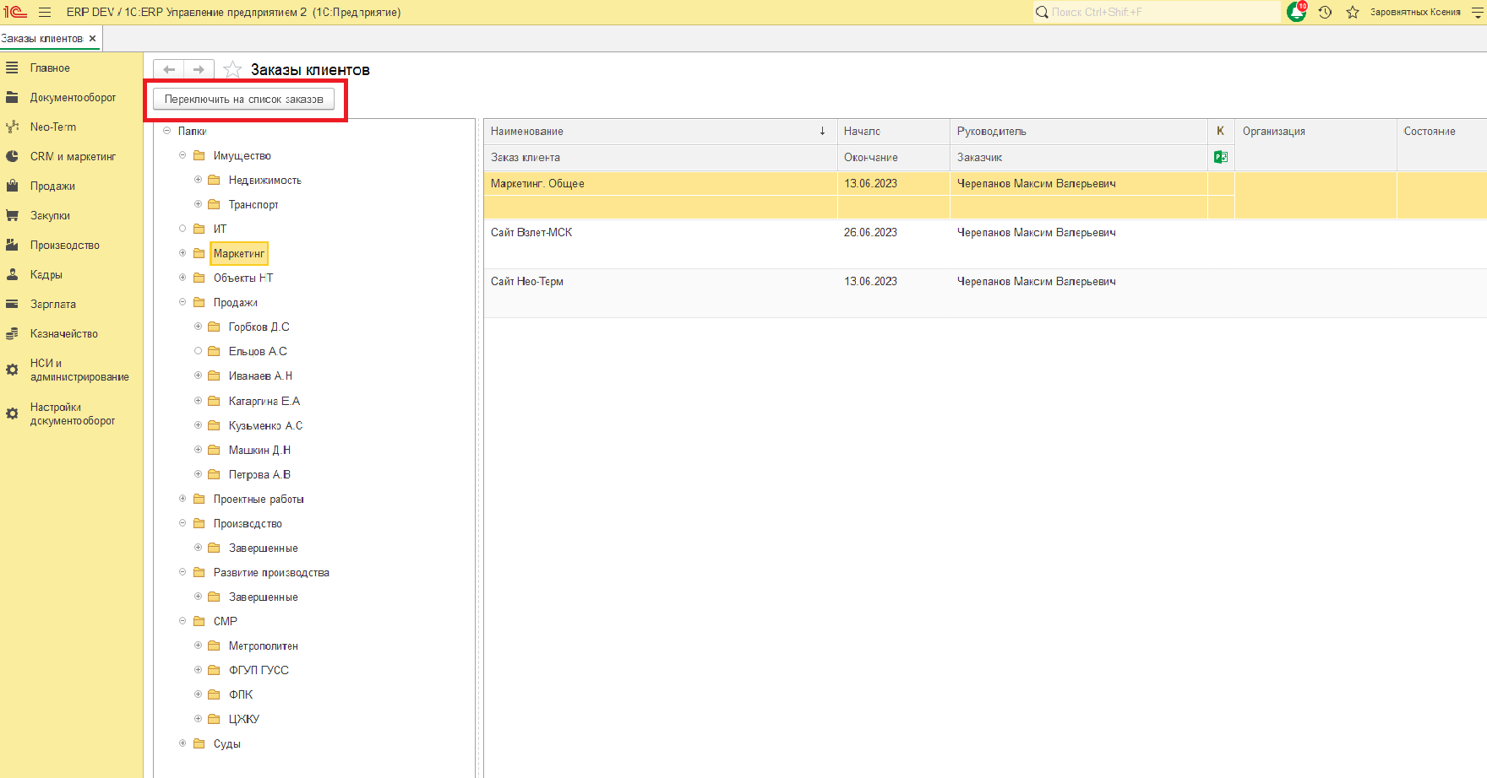Add Заказы клиентов page to favorites star
1487x778 pixels.
pyautogui.click(x=232, y=69)
